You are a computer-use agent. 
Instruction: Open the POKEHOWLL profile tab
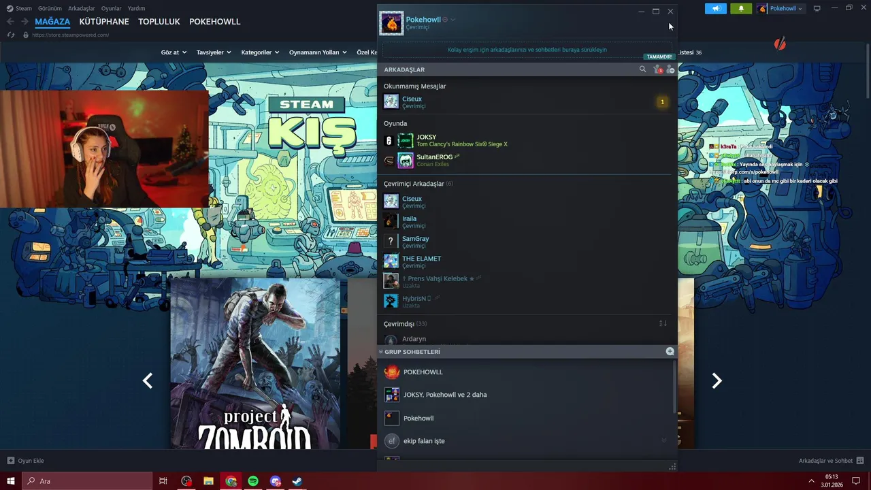pos(215,22)
